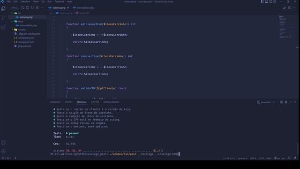Click the open changes icon in editor toolbar
Image resolution: width=300 pixels, height=169 pixels.
click(285, 8)
